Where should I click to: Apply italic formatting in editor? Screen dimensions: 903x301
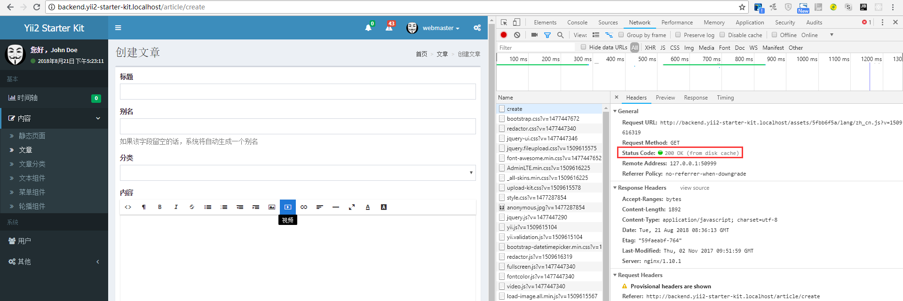click(x=176, y=207)
